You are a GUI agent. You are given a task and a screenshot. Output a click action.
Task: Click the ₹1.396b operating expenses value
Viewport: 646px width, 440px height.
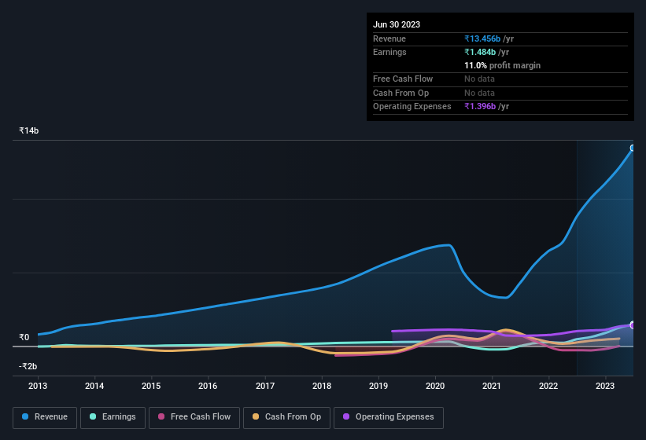[480, 107]
